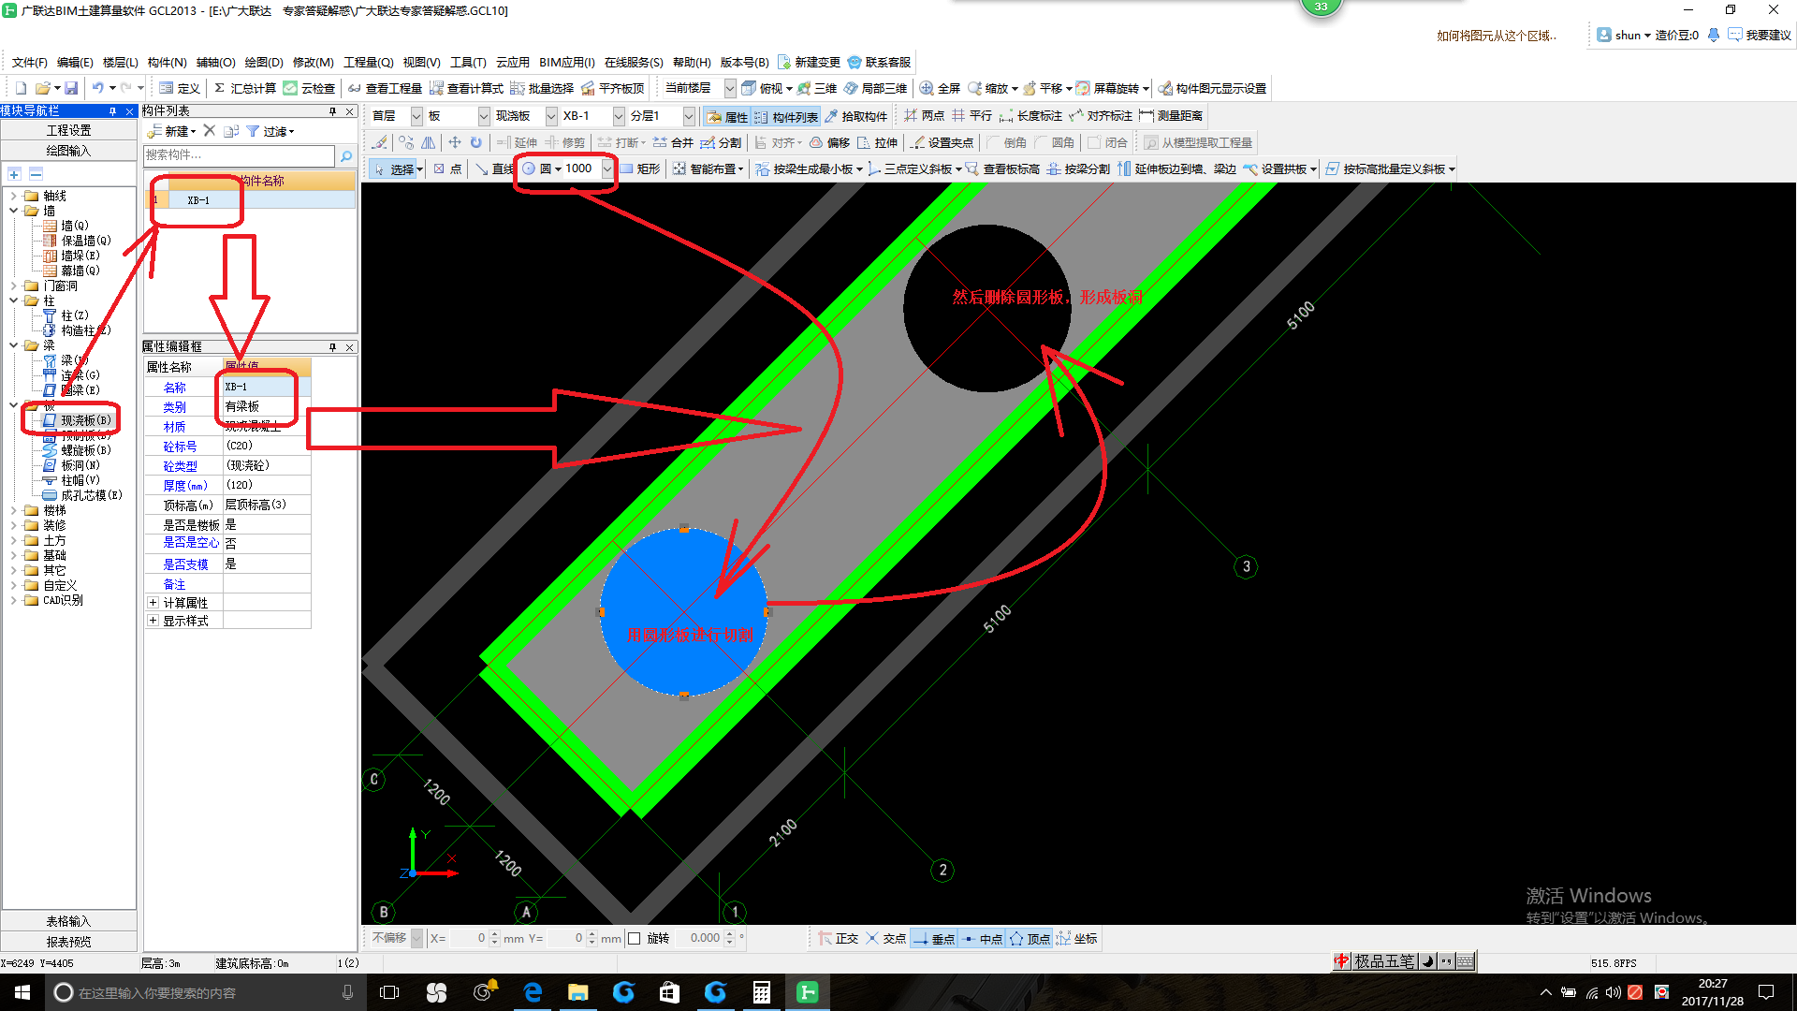Expand the 计算属性 row
This screenshot has height=1011, width=1797.
pyautogui.click(x=153, y=603)
